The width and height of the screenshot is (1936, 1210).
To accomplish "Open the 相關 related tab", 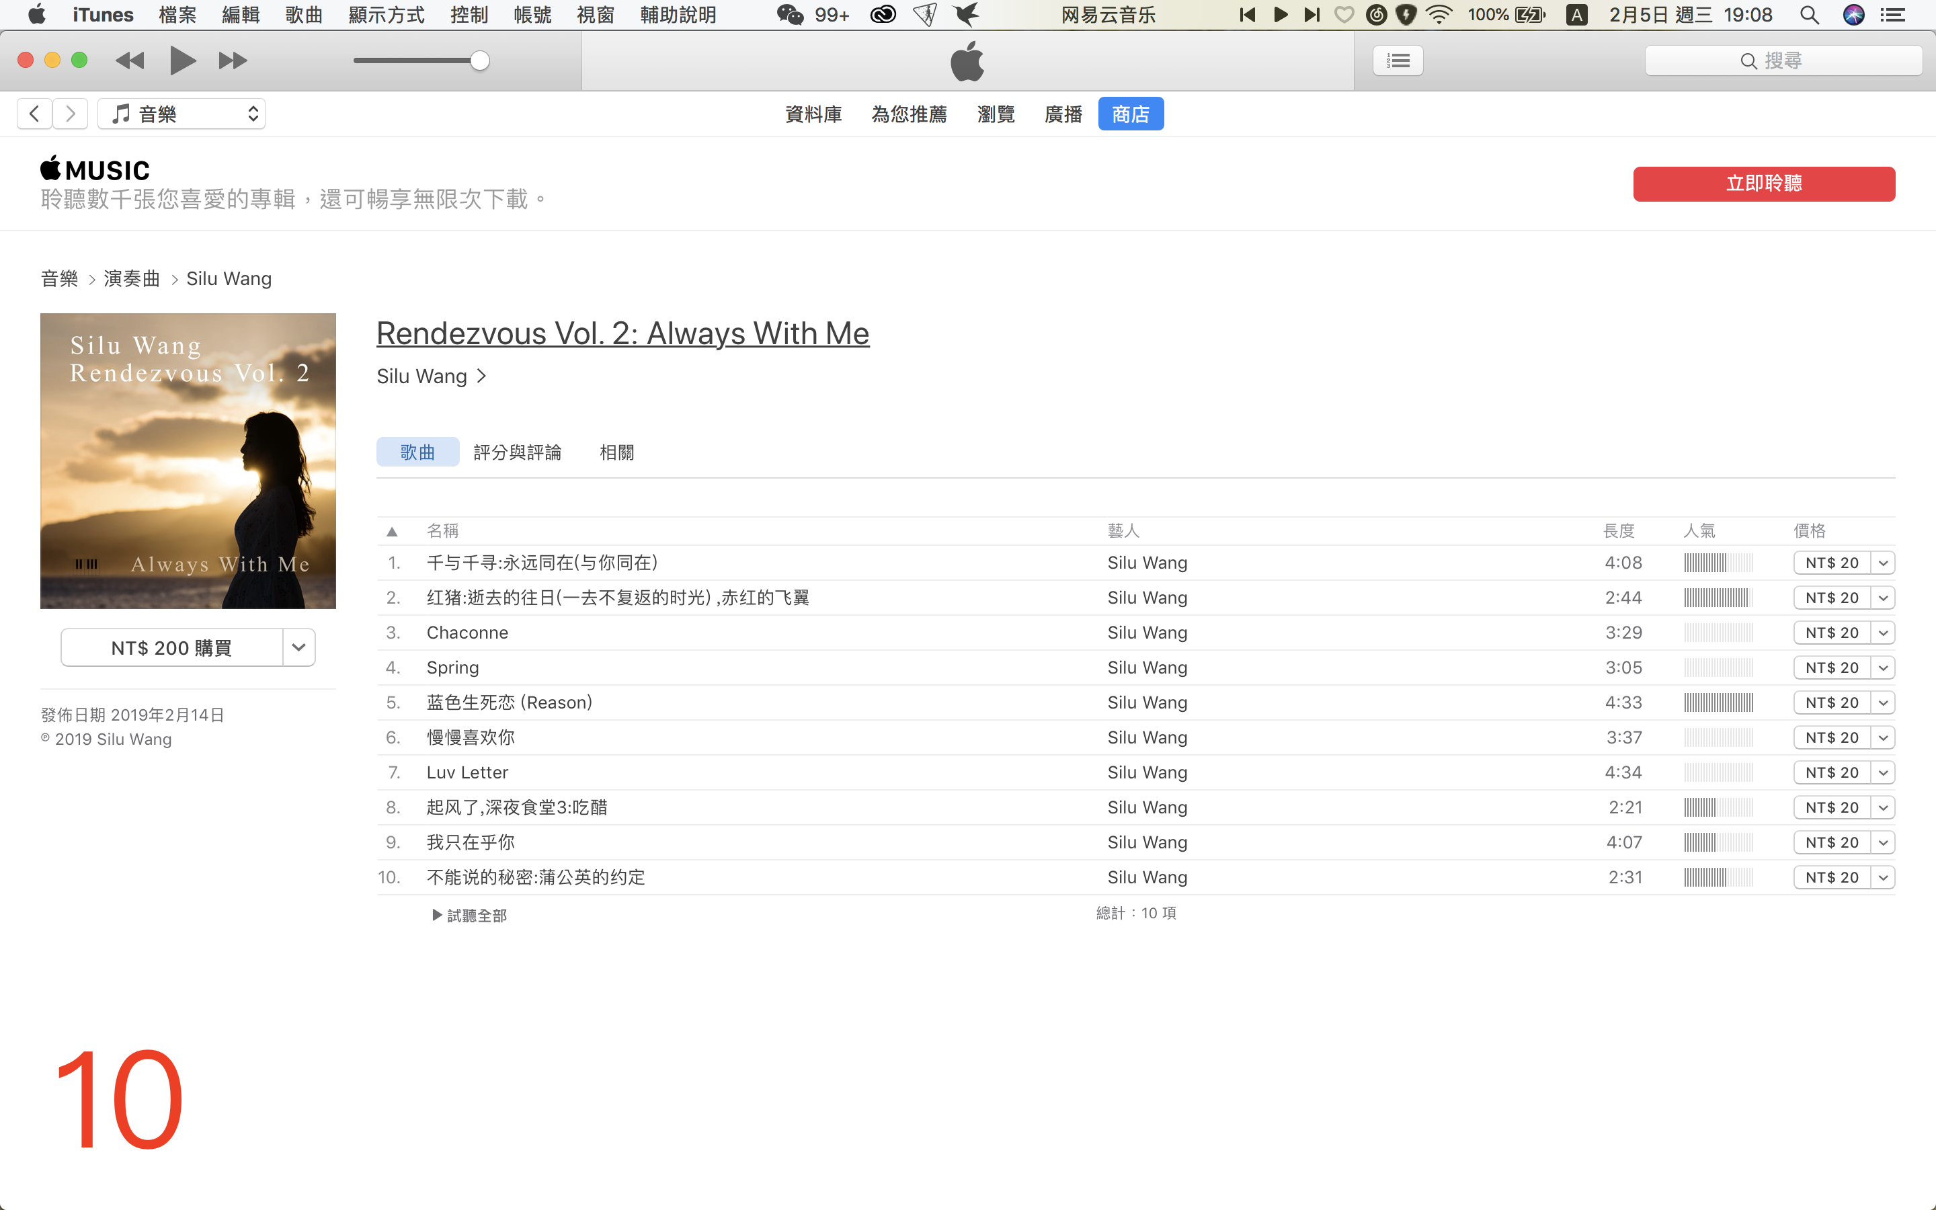I will pos(617,452).
